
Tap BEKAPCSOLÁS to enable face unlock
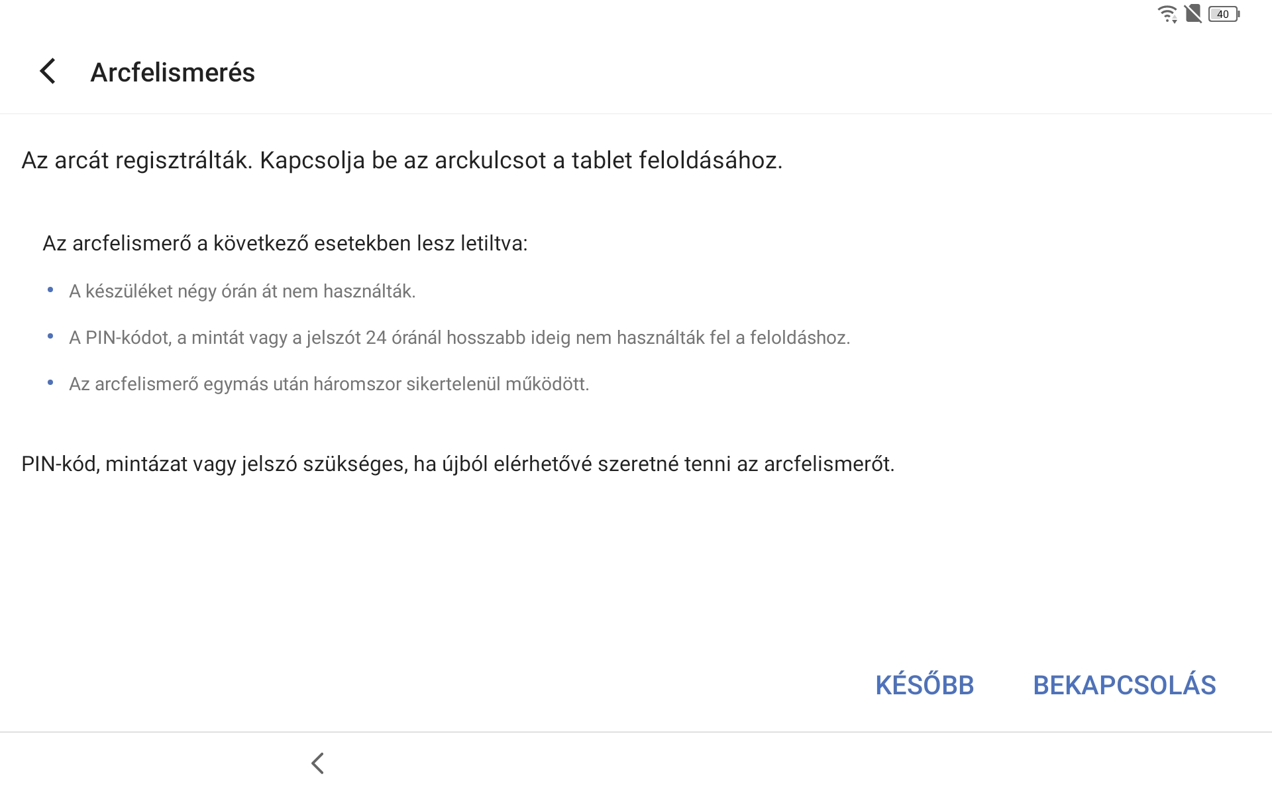coord(1124,685)
